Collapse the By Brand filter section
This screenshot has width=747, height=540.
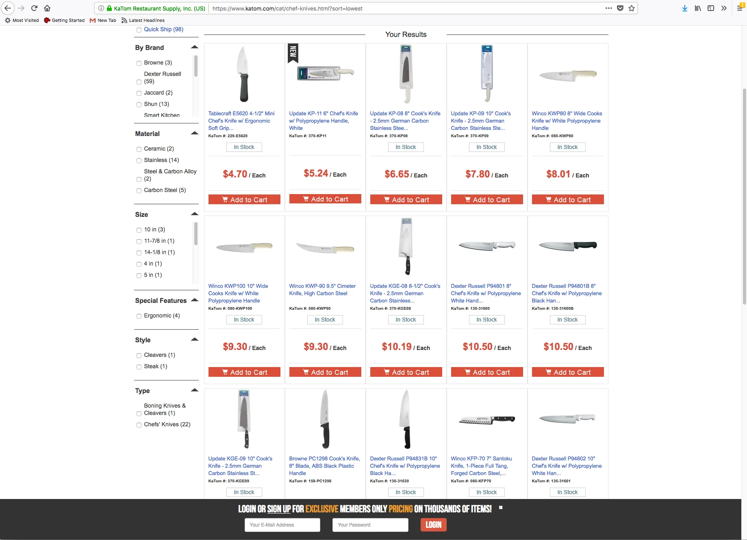(195, 47)
